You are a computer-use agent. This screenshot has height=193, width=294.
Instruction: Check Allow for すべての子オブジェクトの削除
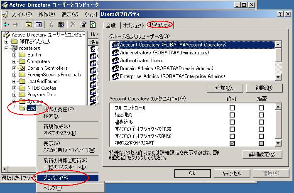(232, 136)
